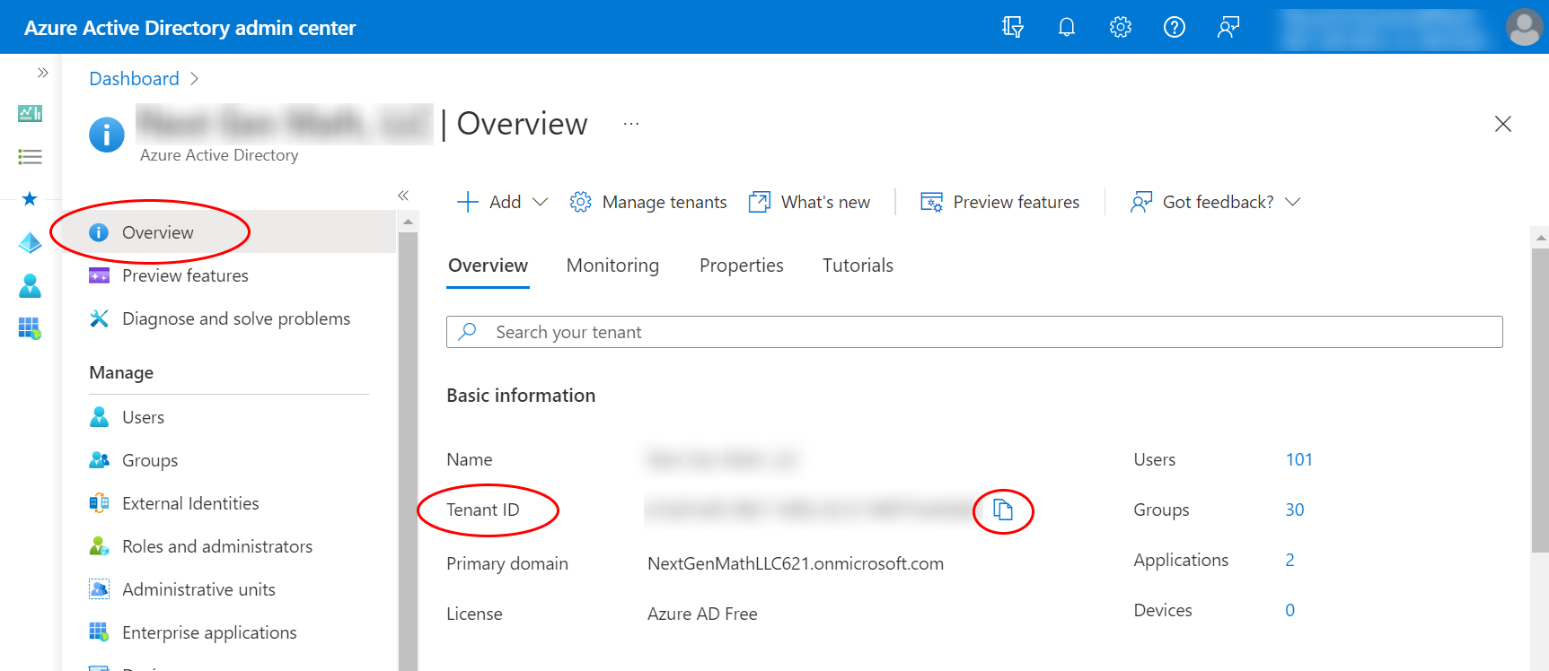Switch to the Properties tab
Screen dimensions: 1549x671
[x=742, y=266]
